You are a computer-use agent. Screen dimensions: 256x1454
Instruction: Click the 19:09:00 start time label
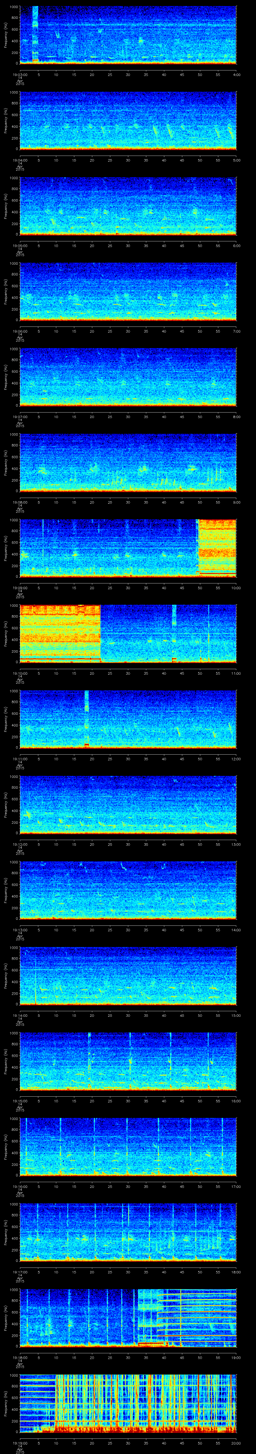click(20, 588)
